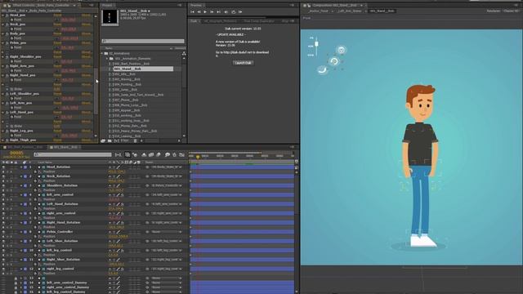Viewport: 523px width, 294px height.
Task: Open Project panel options menu icon
Action: 180,6
